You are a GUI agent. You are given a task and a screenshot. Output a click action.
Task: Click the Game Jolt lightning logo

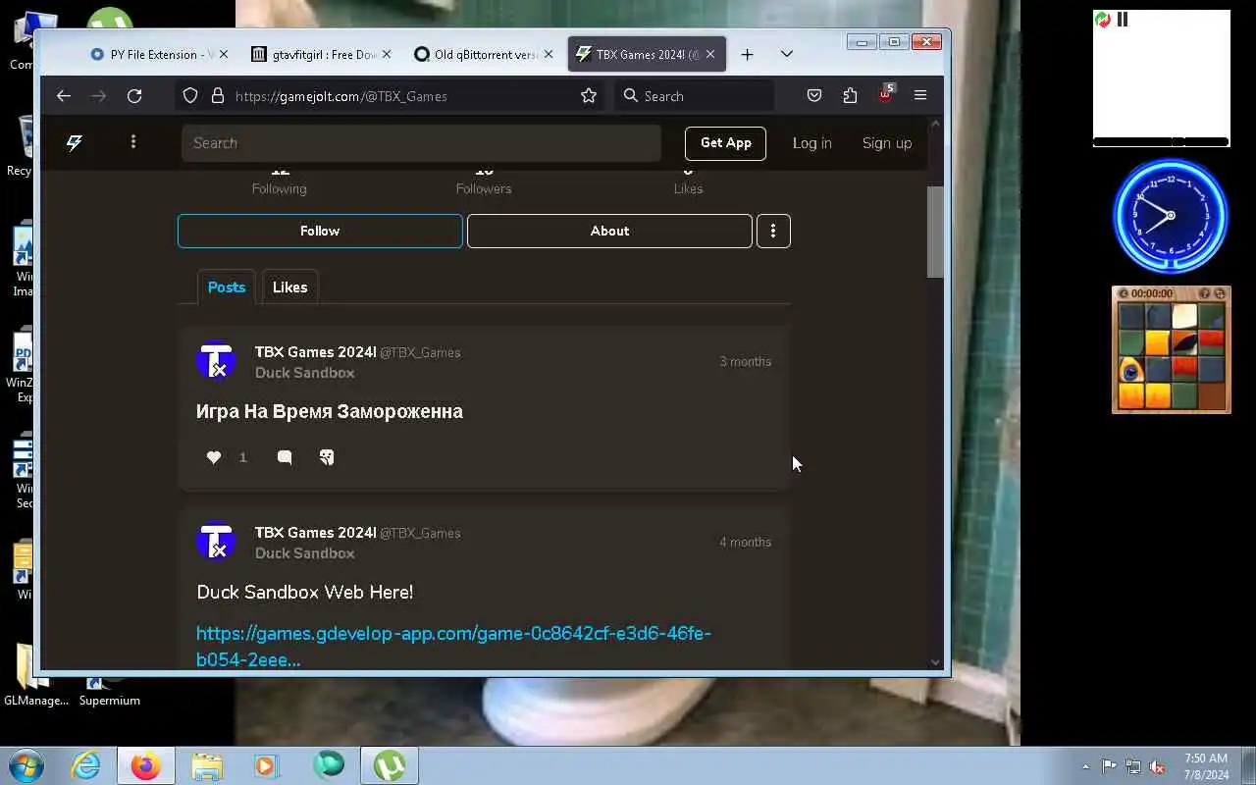coord(75,143)
